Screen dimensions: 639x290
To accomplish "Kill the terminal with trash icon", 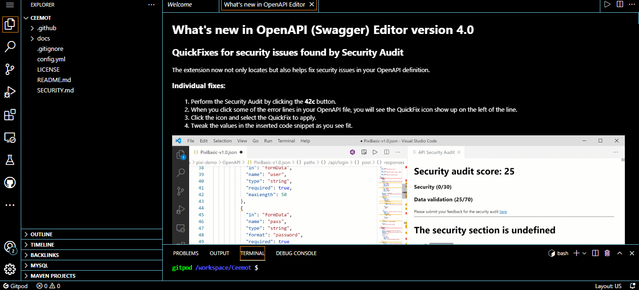I will tap(607, 253).
